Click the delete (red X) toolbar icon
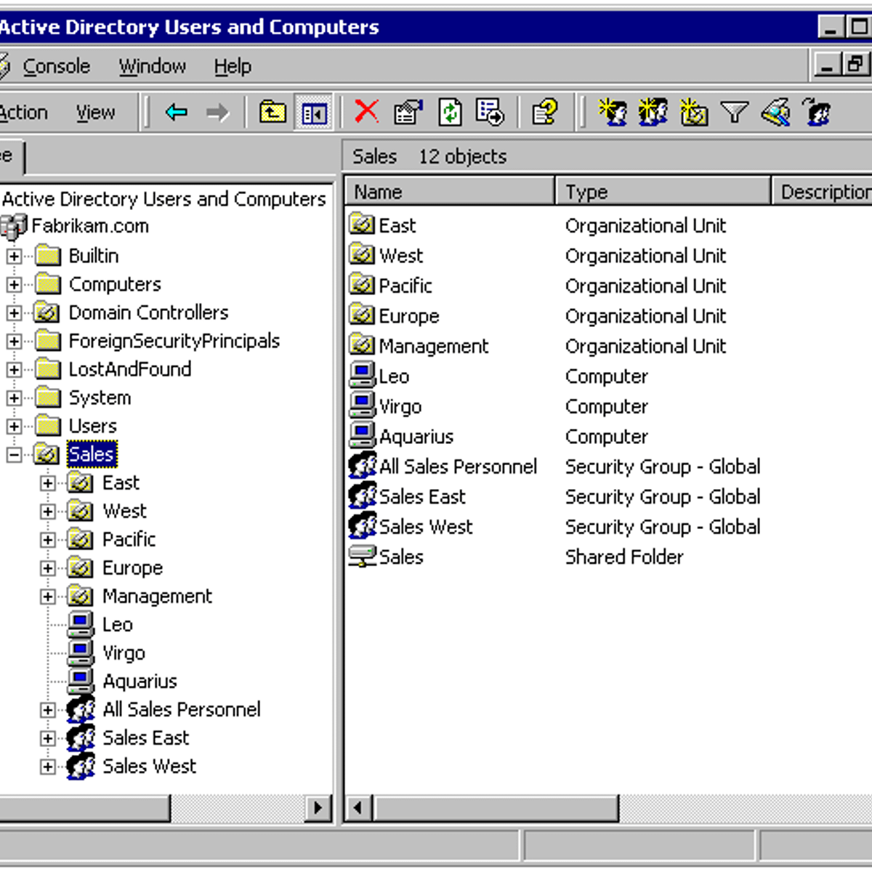This screenshot has height=872, width=872. point(367,113)
